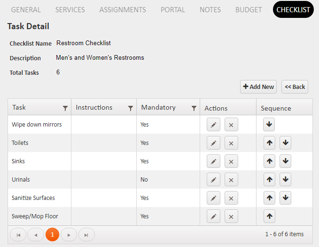Move Sinks task up
319x247 pixels.
tap(269, 161)
